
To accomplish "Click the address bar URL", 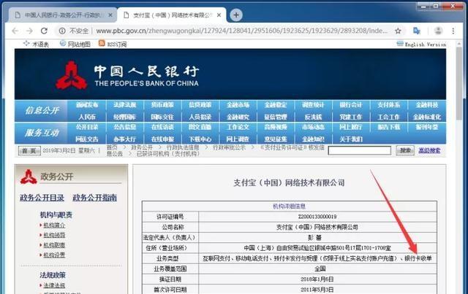I will (242, 31).
